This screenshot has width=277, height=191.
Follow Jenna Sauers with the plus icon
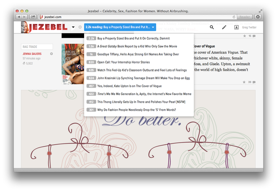point(51,54)
